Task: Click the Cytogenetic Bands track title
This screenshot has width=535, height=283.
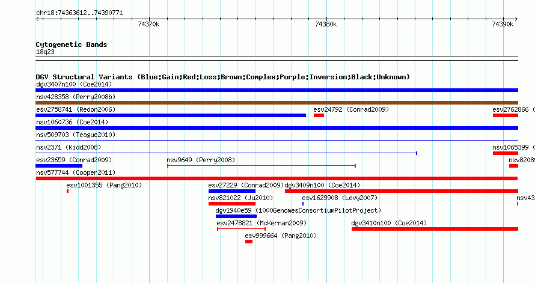Action: click(72, 44)
